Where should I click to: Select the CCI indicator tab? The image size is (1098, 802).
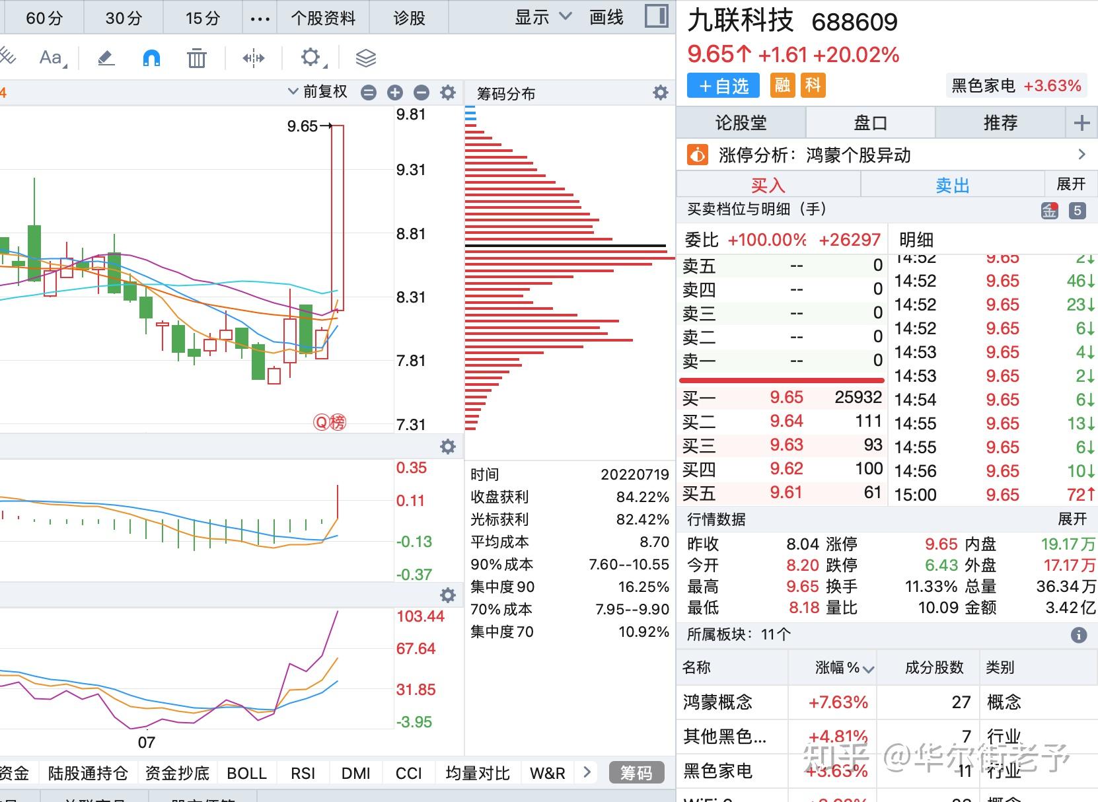[x=409, y=773]
